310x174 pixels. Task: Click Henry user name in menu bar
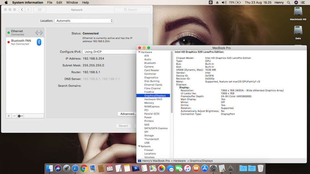(279, 3)
